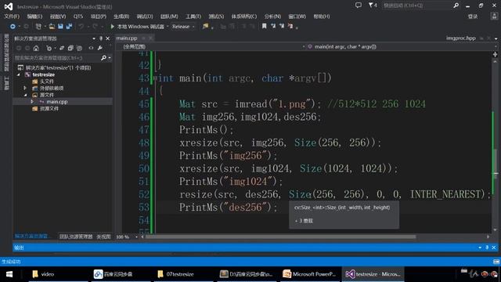Open the 生成(B) menu
Screen dimensions: 501x282
pos(121,16)
